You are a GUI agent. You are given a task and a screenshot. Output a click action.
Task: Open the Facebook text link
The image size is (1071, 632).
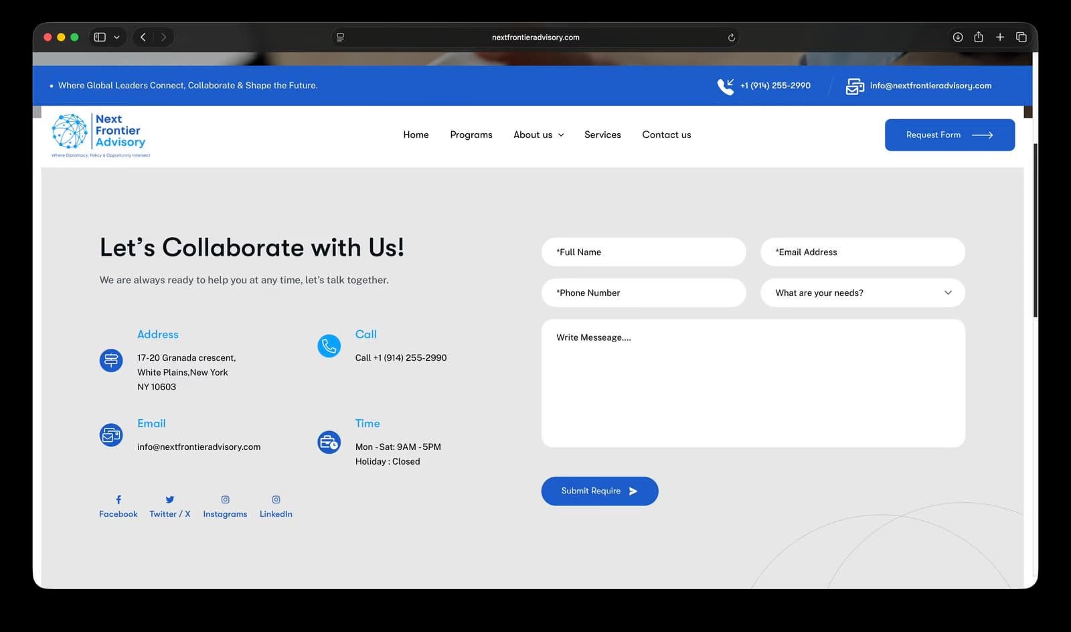point(118,514)
